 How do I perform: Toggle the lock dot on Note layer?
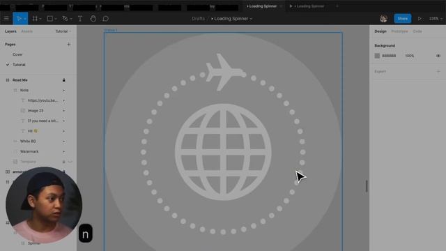point(63,91)
